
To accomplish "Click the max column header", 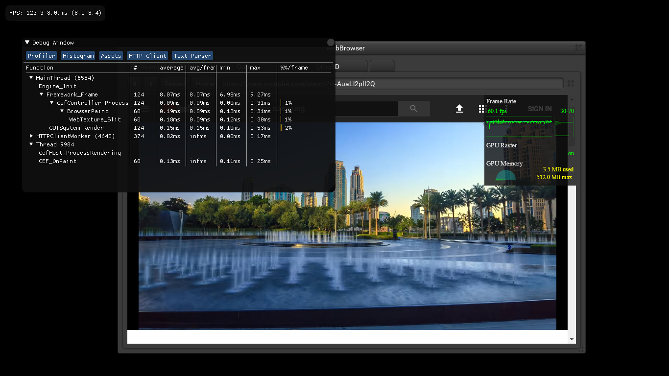I will pyautogui.click(x=255, y=68).
